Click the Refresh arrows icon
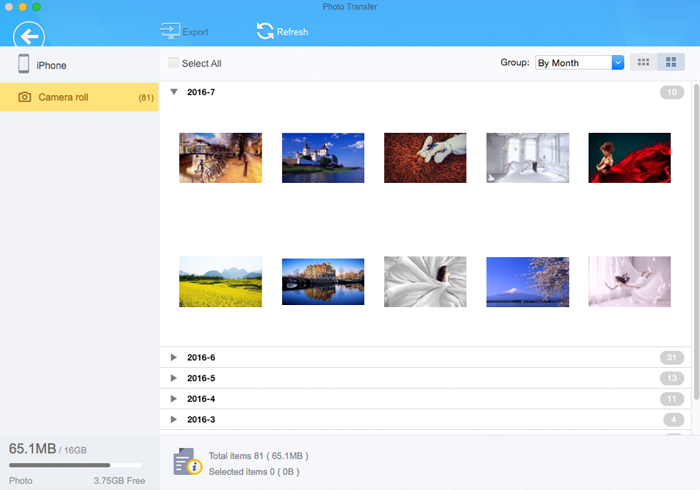Screen dimensions: 700x490 click(265, 31)
